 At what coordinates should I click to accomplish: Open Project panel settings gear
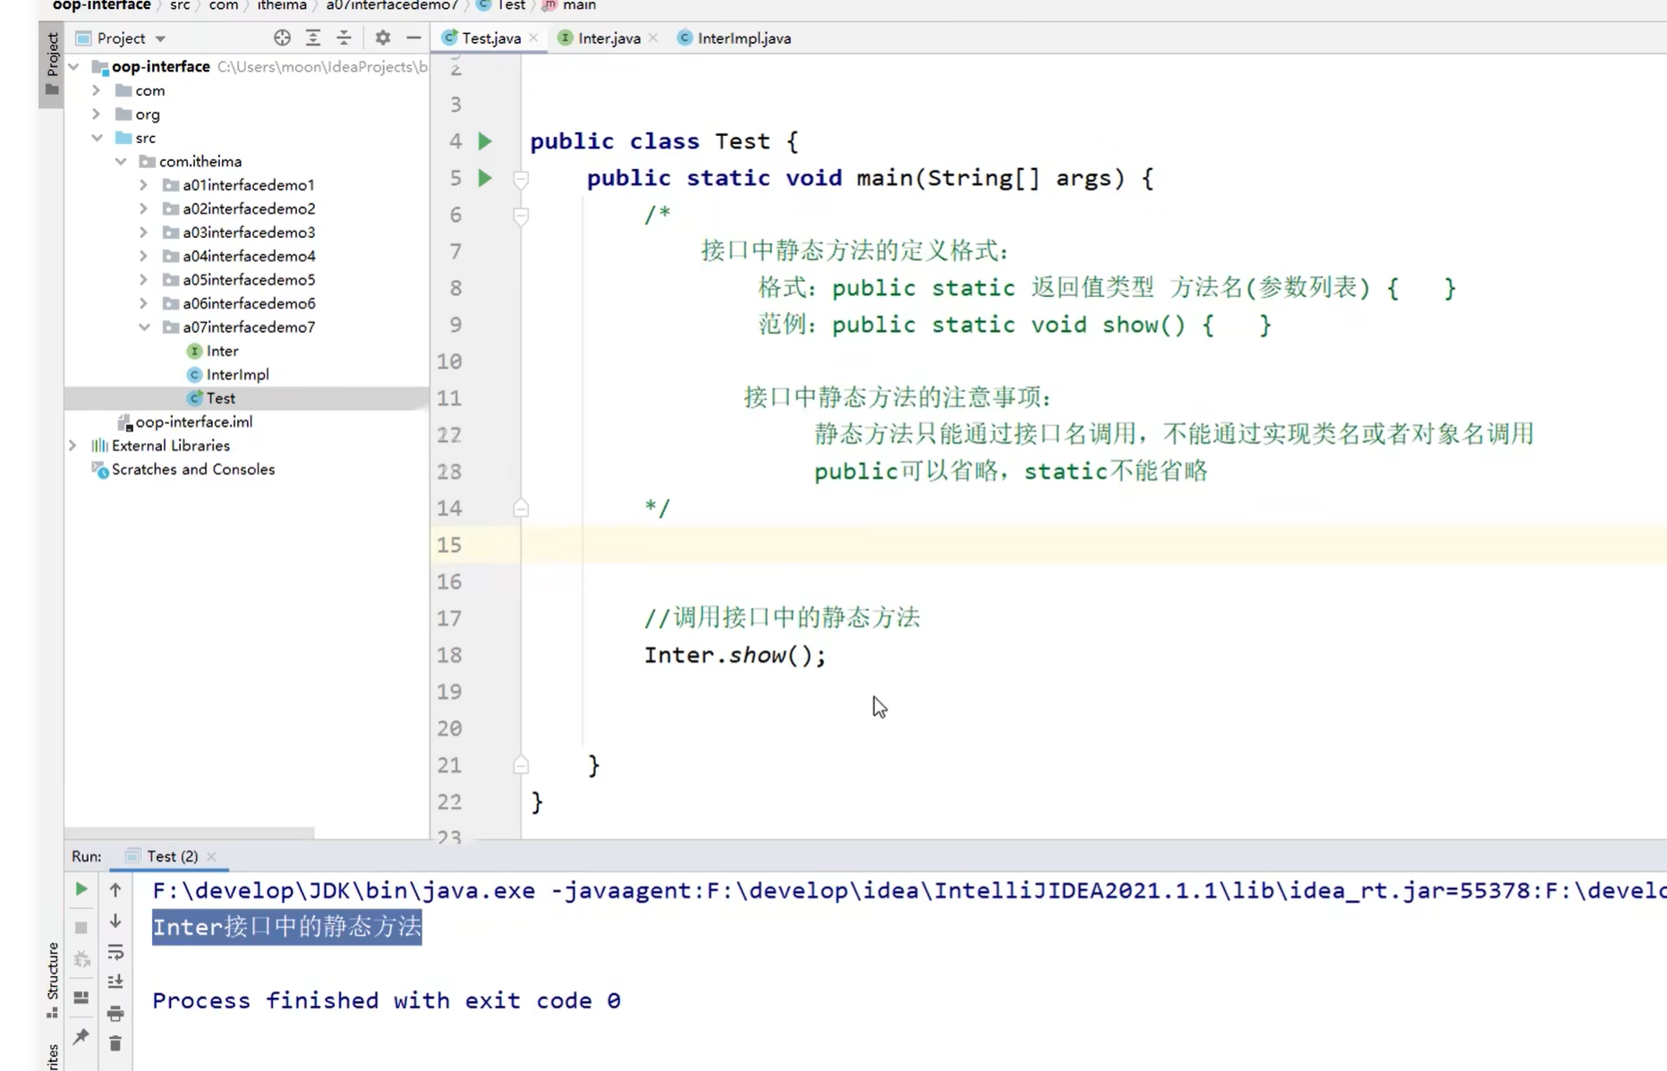[x=383, y=38]
